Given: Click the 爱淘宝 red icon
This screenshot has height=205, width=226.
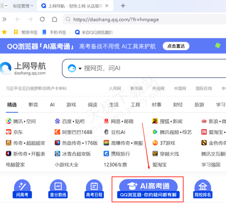Looking at the screenshot, I should coord(204,132).
